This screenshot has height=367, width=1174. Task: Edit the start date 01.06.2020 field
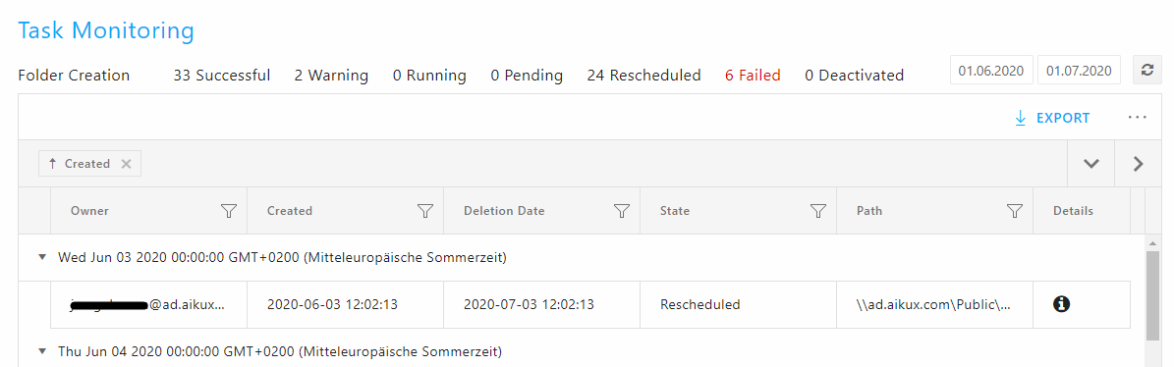(992, 71)
